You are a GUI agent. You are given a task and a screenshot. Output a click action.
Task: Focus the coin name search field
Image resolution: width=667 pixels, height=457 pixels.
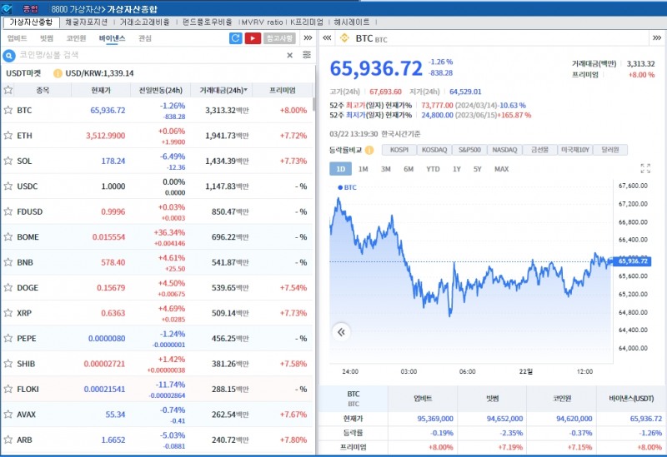coord(151,55)
